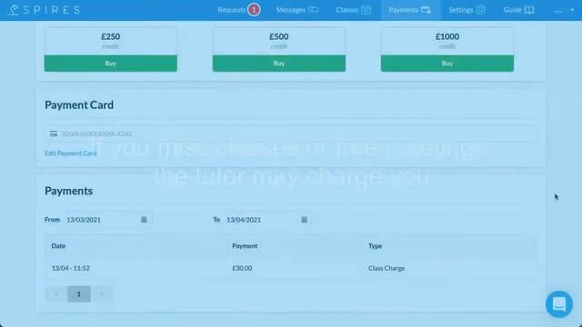This screenshot has height=327, width=582.
Task: Open the From date calendar picker
Action: point(144,220)
